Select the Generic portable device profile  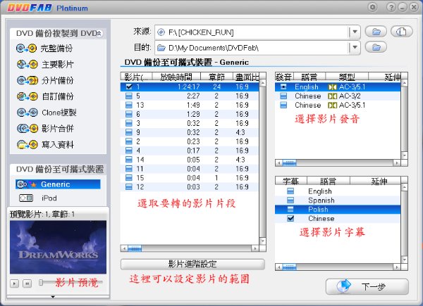pyautogui.click(x=56, y=184)
